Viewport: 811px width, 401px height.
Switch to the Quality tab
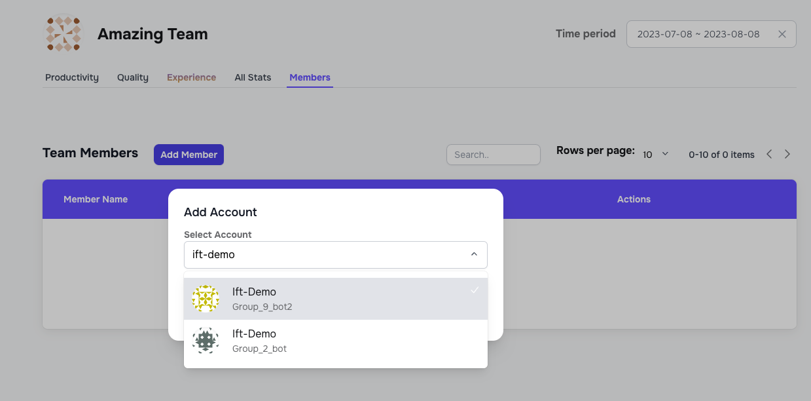pos(133,77)
